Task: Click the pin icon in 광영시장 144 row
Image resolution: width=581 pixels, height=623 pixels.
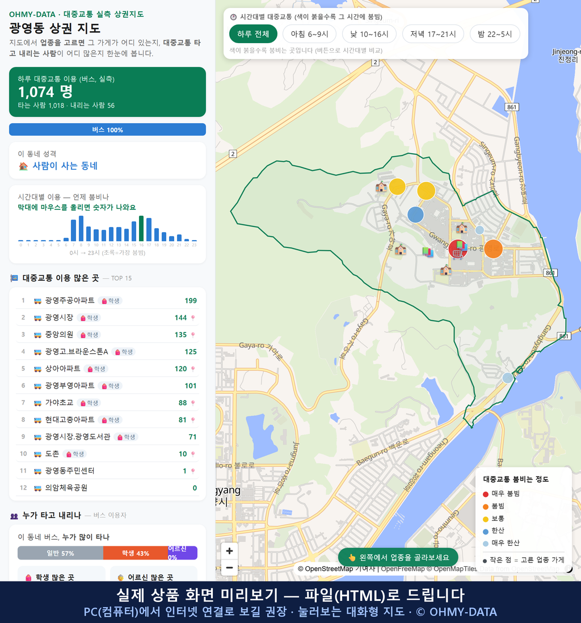Action: pos(193,318)
